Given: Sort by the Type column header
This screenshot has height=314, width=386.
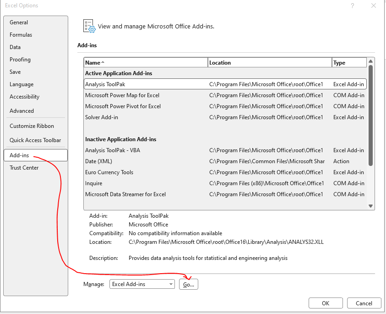Looking at the screenshot, I should tap(349, 63).
